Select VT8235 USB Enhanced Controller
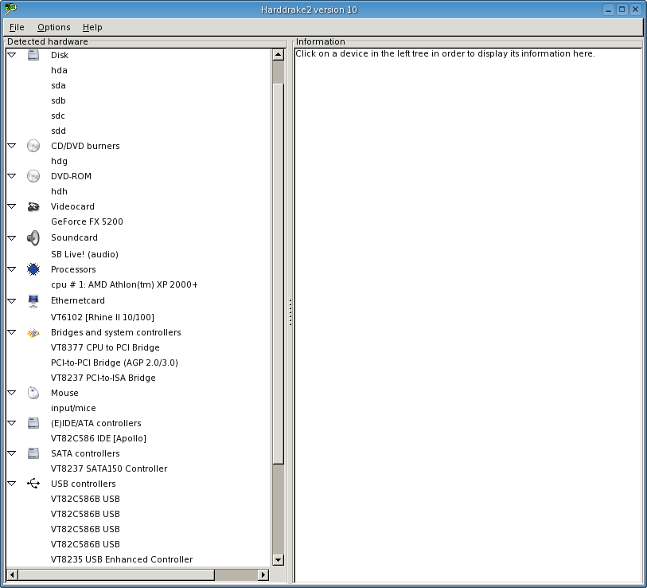The height and width of the screenshot is (588, 647). (122, 559)
